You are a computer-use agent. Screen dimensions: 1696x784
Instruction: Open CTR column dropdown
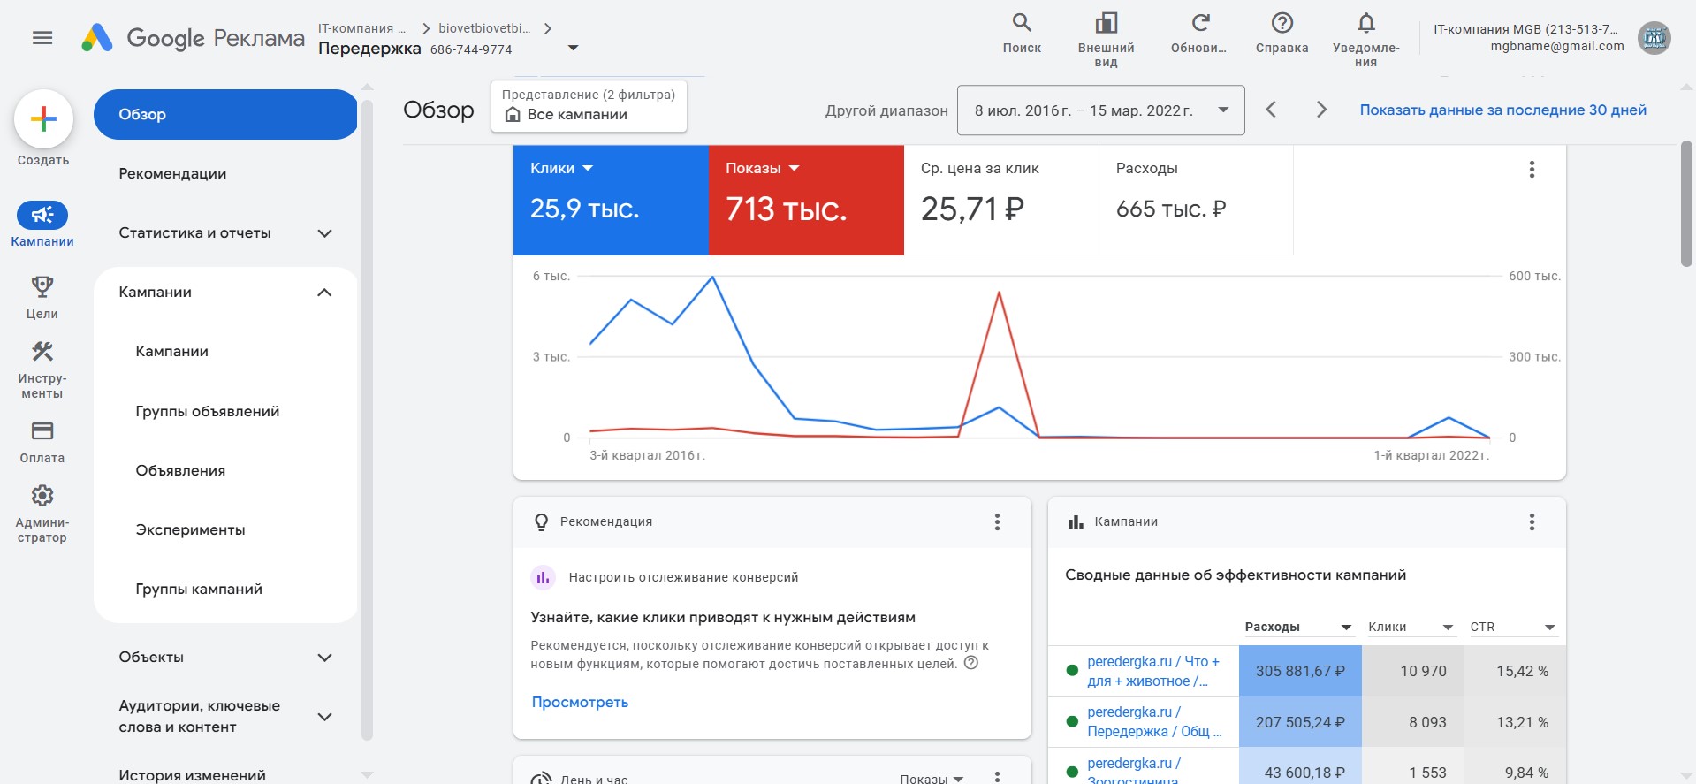point(1549,628)
